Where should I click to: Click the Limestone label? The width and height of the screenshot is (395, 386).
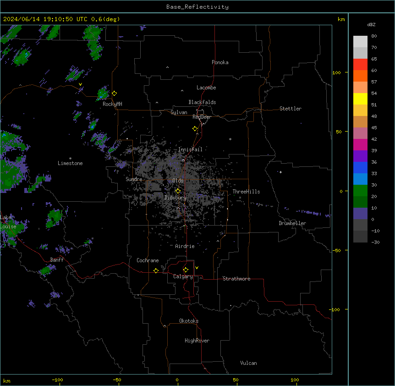tap(70, 163)
